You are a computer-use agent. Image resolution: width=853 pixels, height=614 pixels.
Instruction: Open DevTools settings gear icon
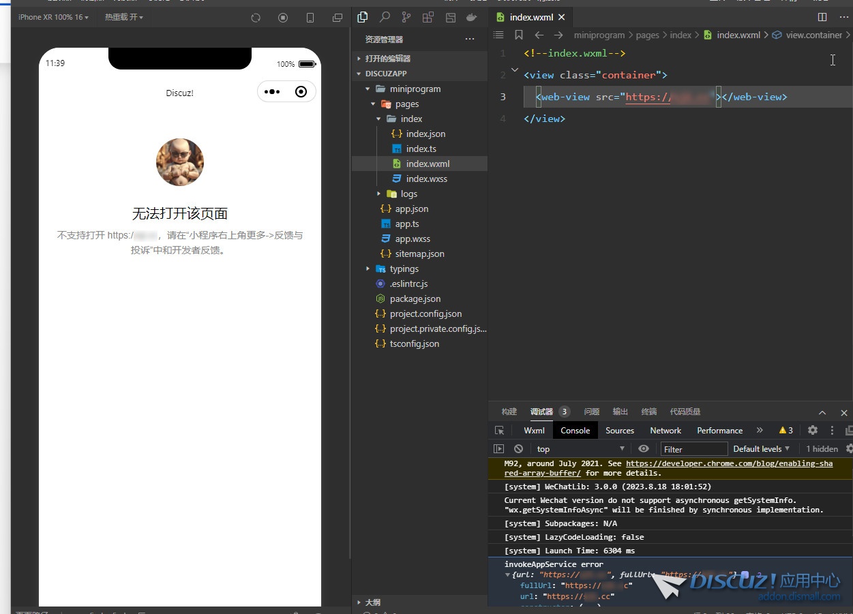point(812,431)
